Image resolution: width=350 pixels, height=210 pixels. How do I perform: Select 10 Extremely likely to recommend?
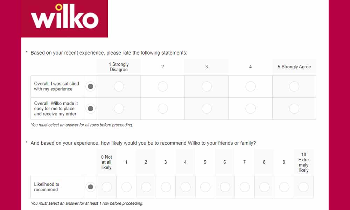[x=303, y=187]
